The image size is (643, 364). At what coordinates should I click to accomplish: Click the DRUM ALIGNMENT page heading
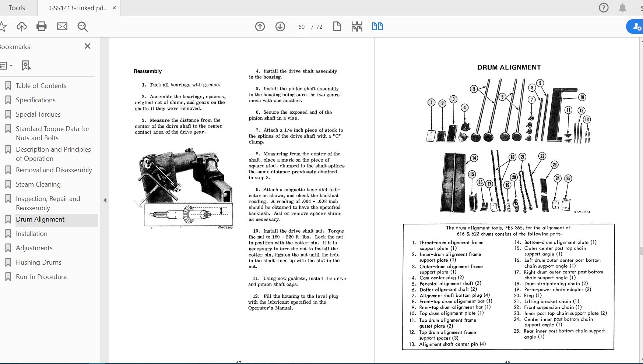tap(509, 67)
